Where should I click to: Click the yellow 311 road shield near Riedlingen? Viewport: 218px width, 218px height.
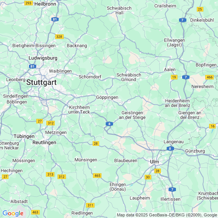pos(90,205)
